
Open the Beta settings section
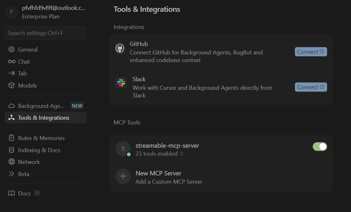23,174
